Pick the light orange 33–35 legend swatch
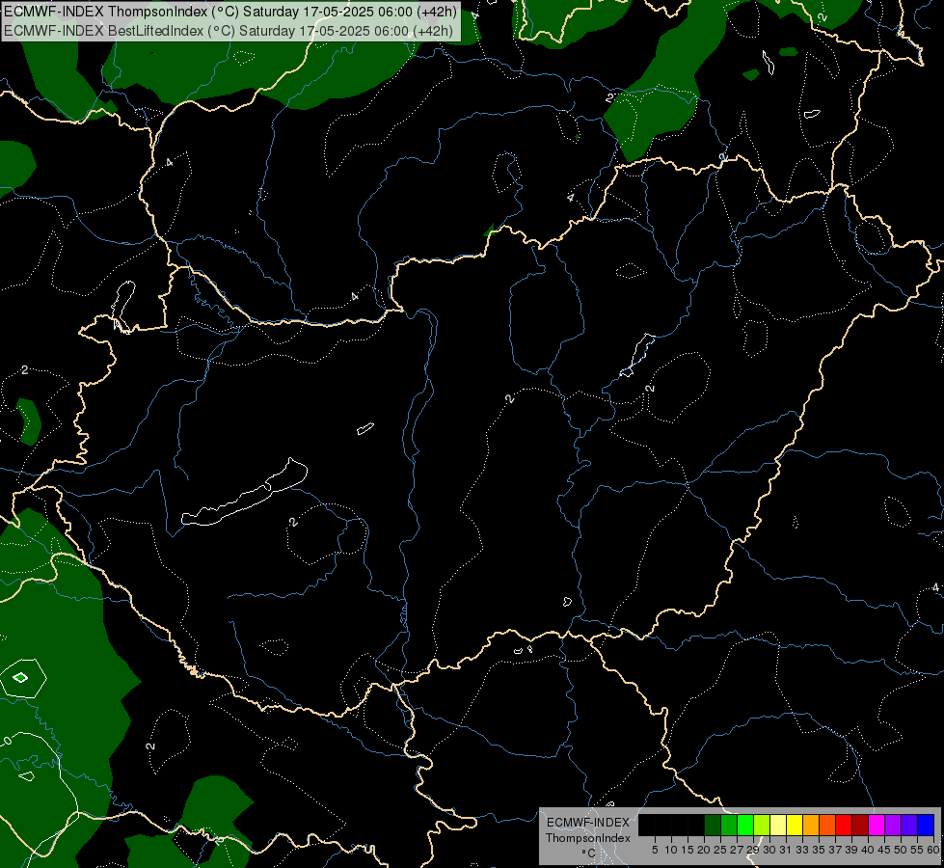944x868 pixels. click(811, 825)
